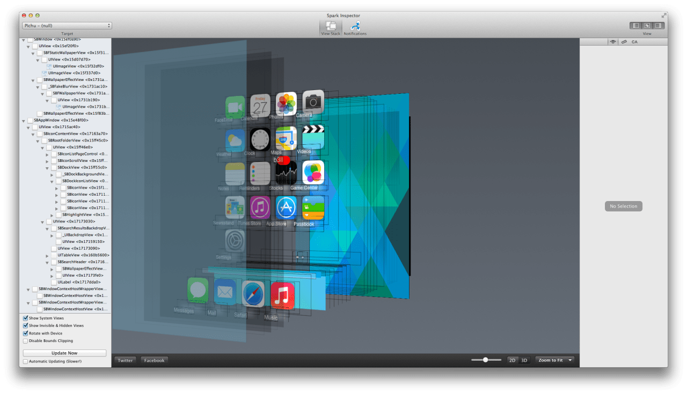Open the Zoom to Fit dropdown
Screen dimensions: 687x394
(554, 360)
